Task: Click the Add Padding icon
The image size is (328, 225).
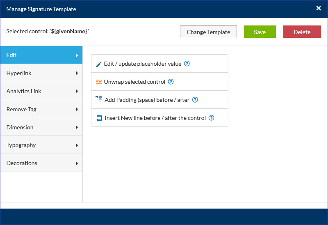Action: coord(99,99)
